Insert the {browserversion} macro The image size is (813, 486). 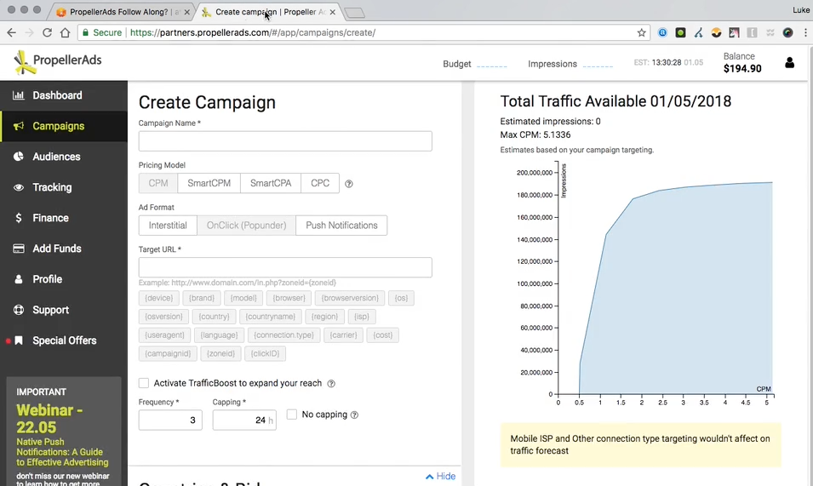pyautogui.click(x=350, y=298)
